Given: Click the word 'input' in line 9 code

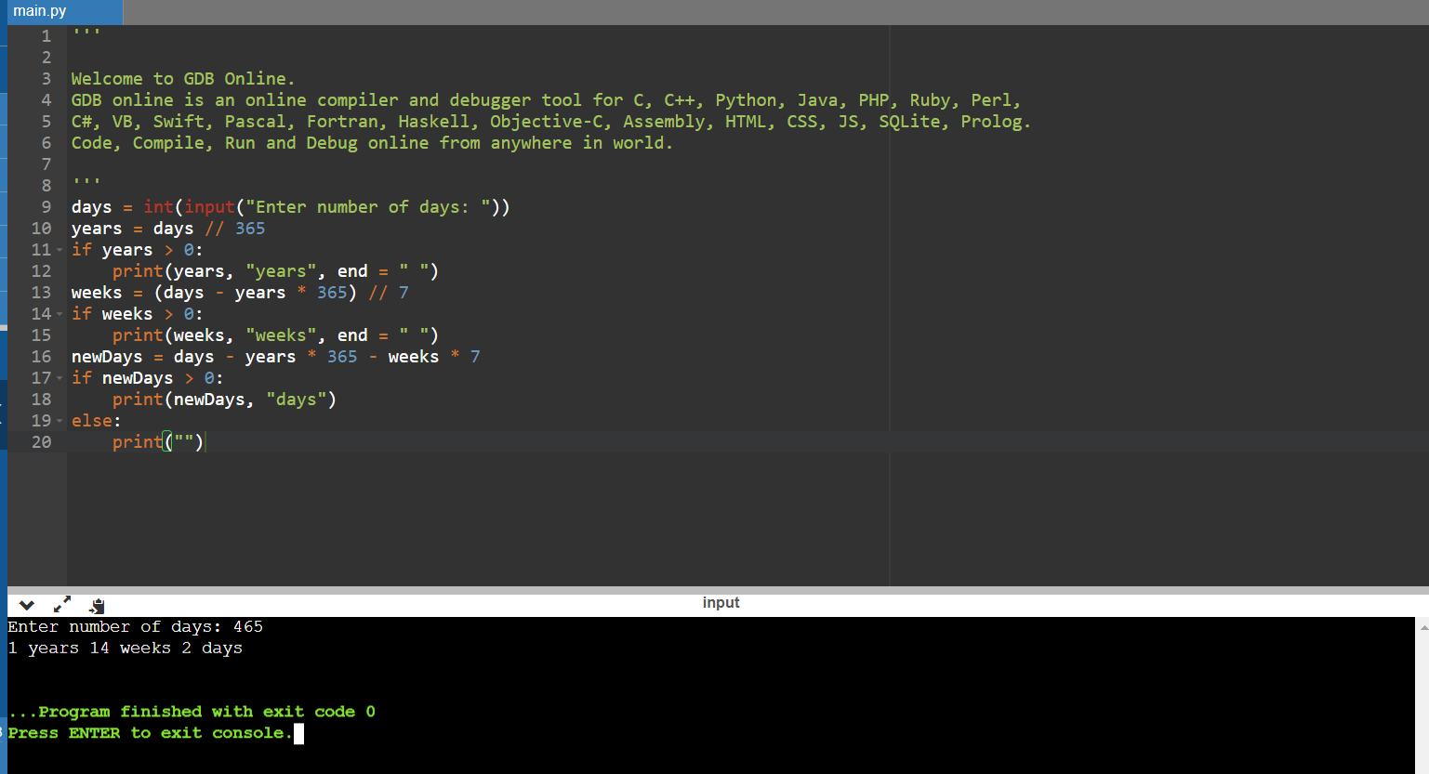Looking at the screenshot, I should [x=209, y=207].
